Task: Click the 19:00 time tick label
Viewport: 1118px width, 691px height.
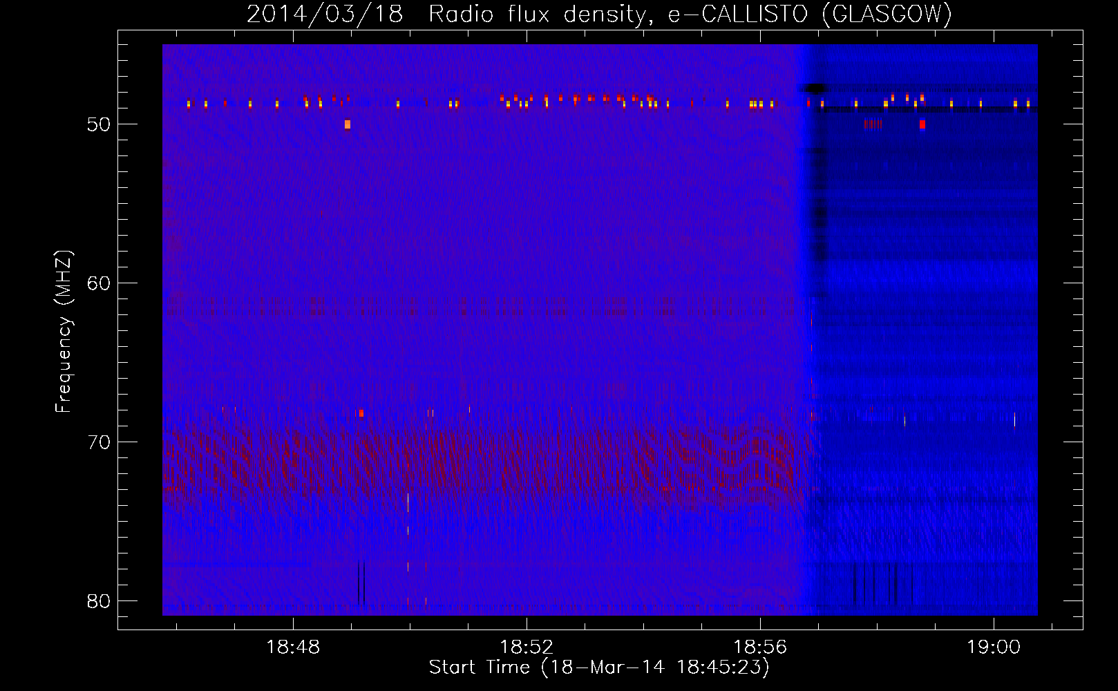Action: (x=994, y=647)
